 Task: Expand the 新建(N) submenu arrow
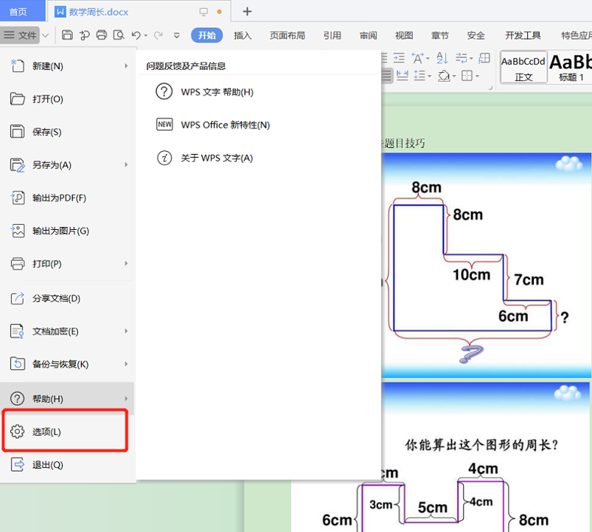tap(126, 66)
